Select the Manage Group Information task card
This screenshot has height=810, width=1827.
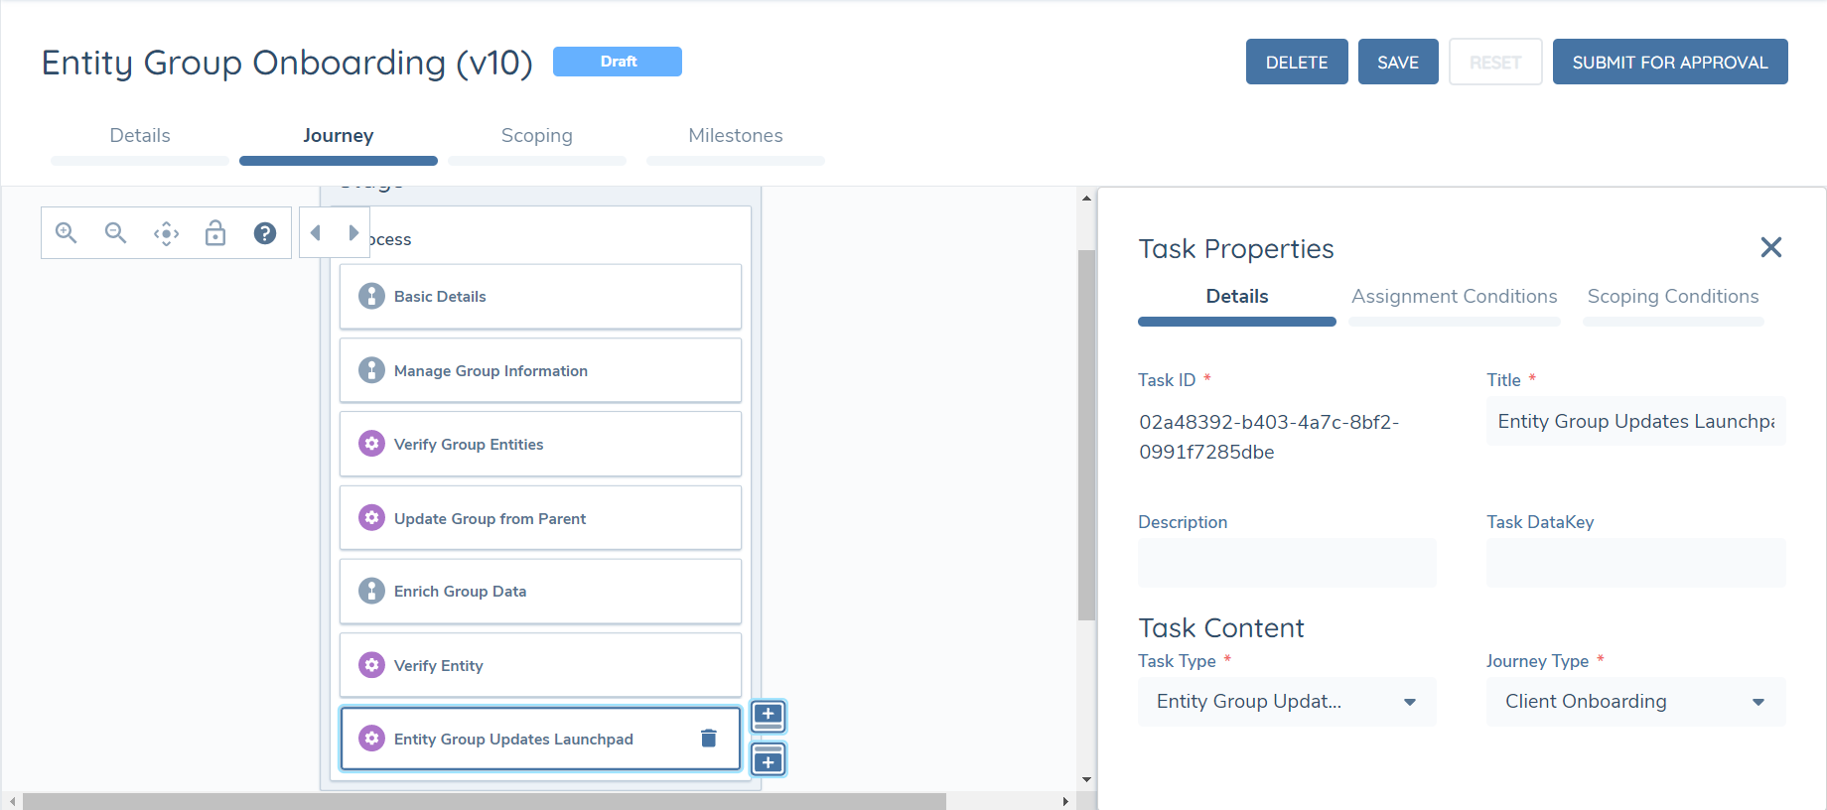(540, 370)
